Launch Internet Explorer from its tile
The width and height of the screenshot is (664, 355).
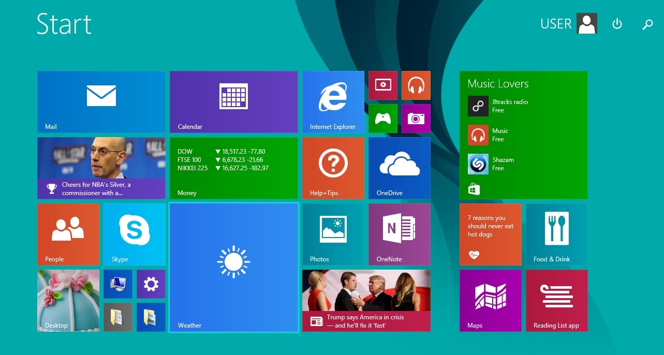click(x=333, y=101)
